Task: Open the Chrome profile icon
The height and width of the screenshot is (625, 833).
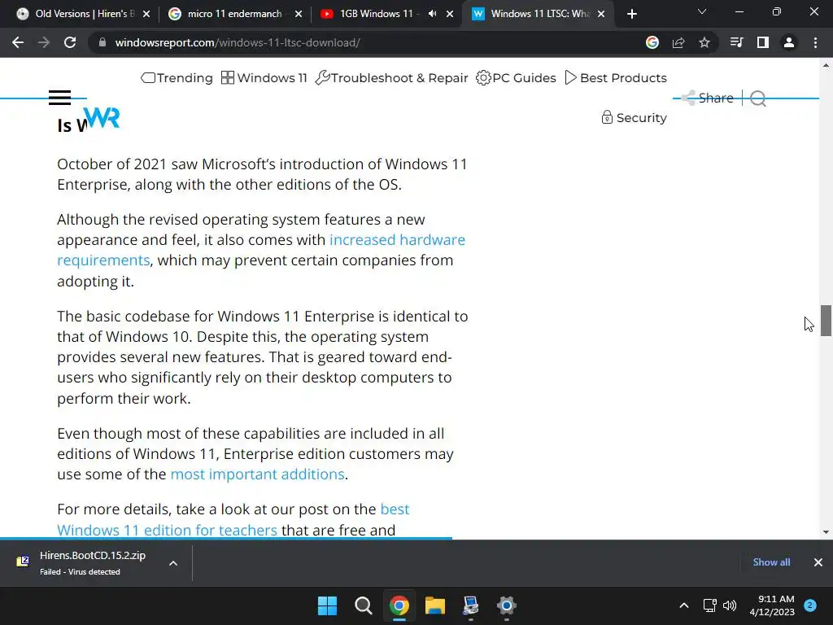Action: (x=789, y=42)
